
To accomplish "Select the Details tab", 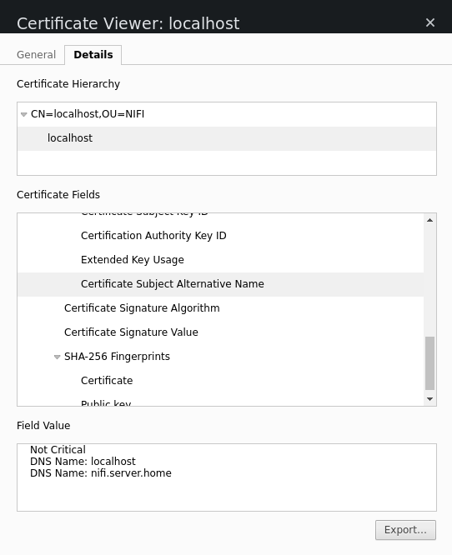I will click(93, 55).
